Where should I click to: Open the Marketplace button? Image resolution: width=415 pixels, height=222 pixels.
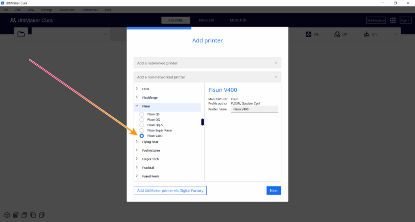376,20
